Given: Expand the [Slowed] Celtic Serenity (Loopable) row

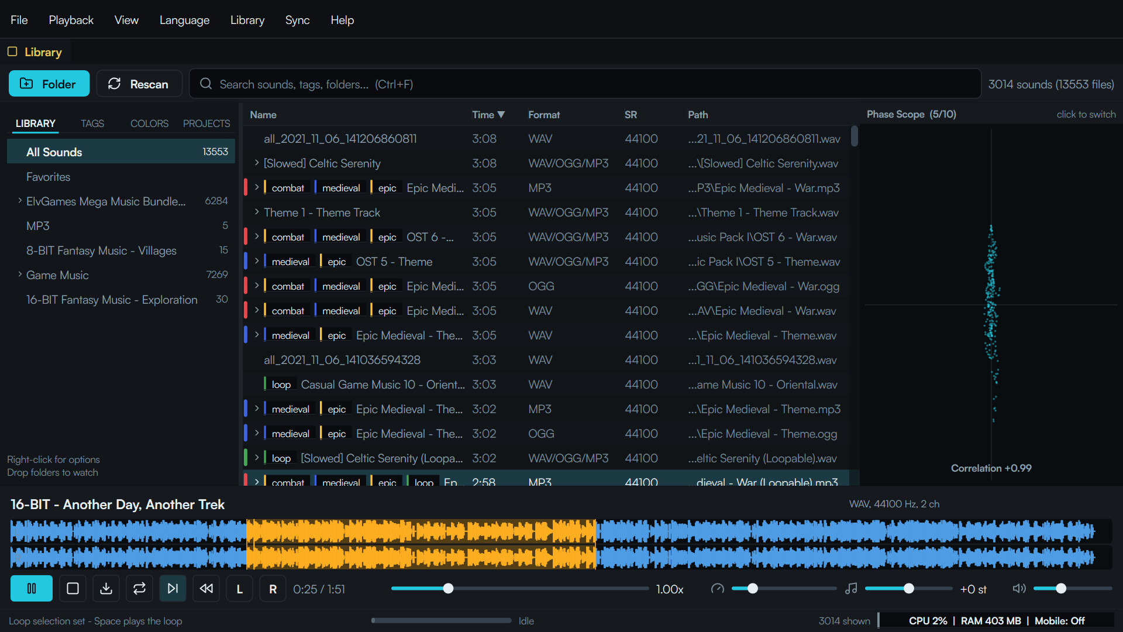Looking at the screenshot, I should (256, 458).
